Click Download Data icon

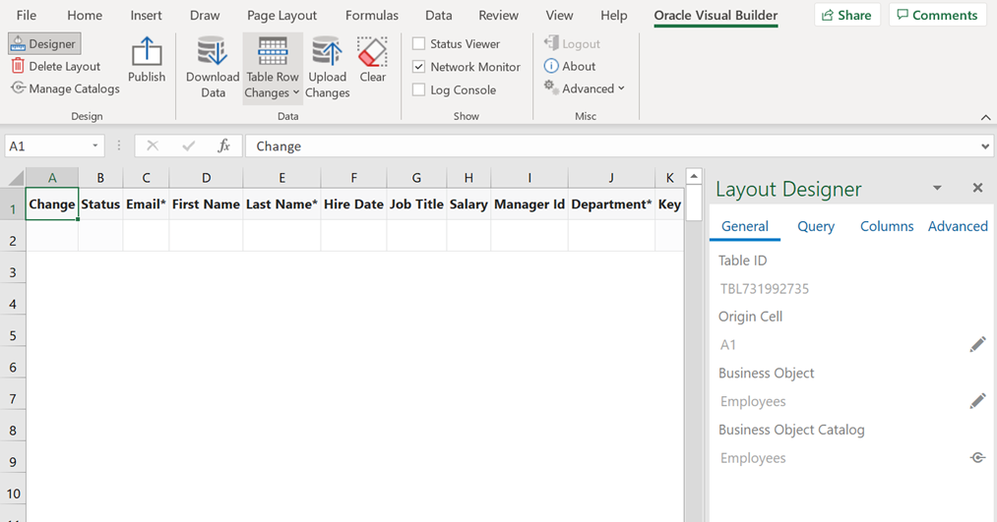tap(213, 51)
